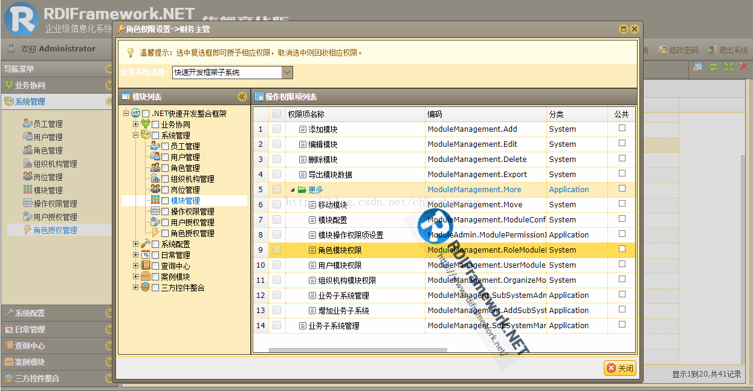Click the red close-tab X icon in the toolbar

(744, 67)
